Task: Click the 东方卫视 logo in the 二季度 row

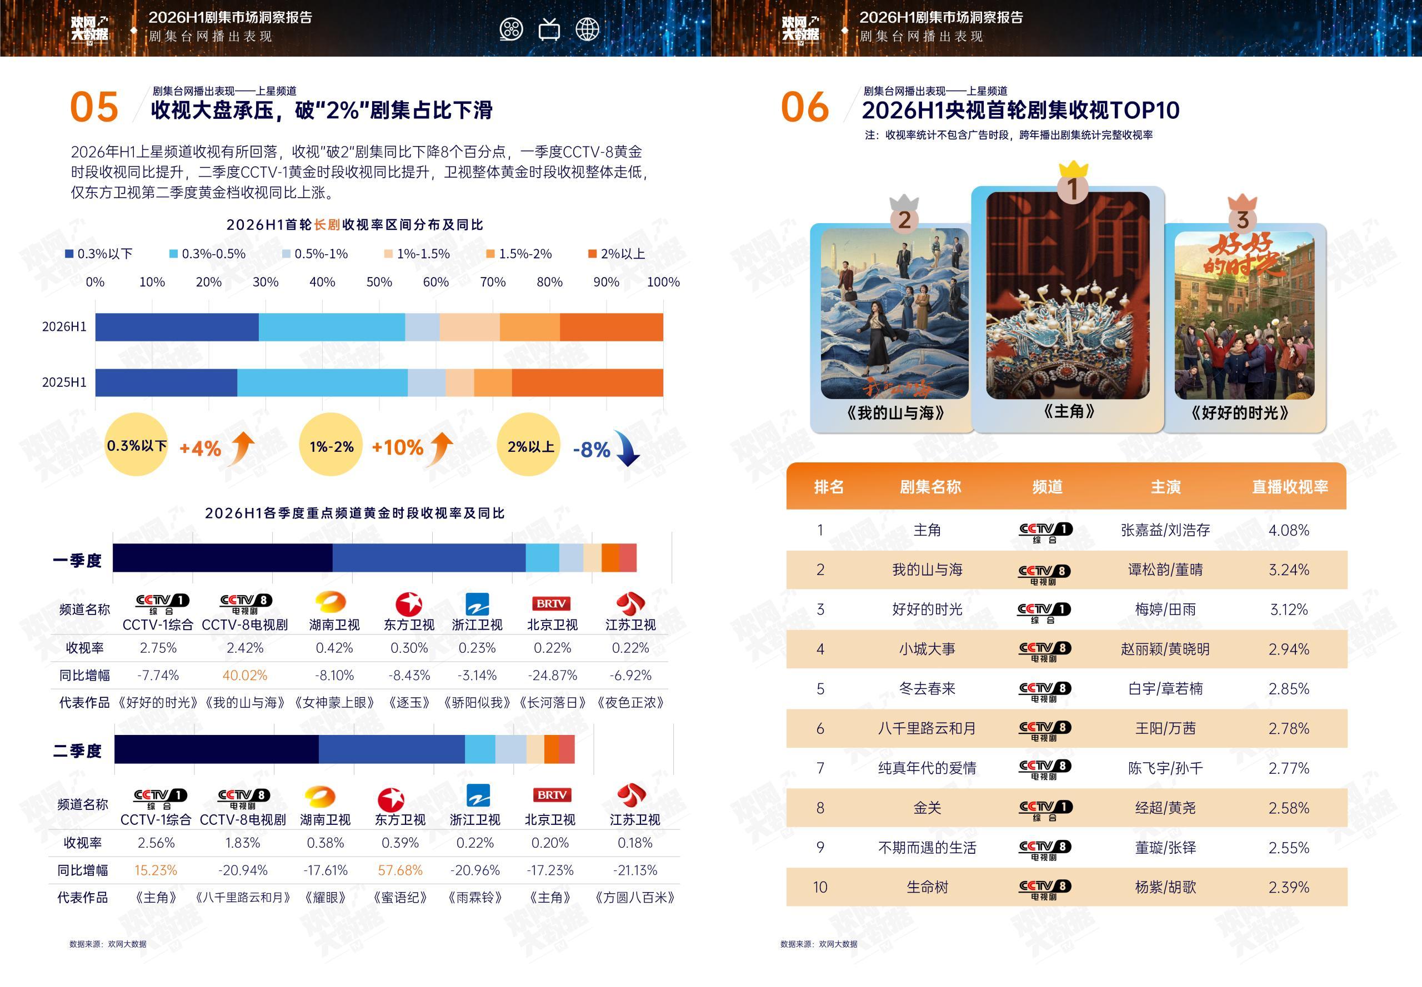Action: coord(391,799)
